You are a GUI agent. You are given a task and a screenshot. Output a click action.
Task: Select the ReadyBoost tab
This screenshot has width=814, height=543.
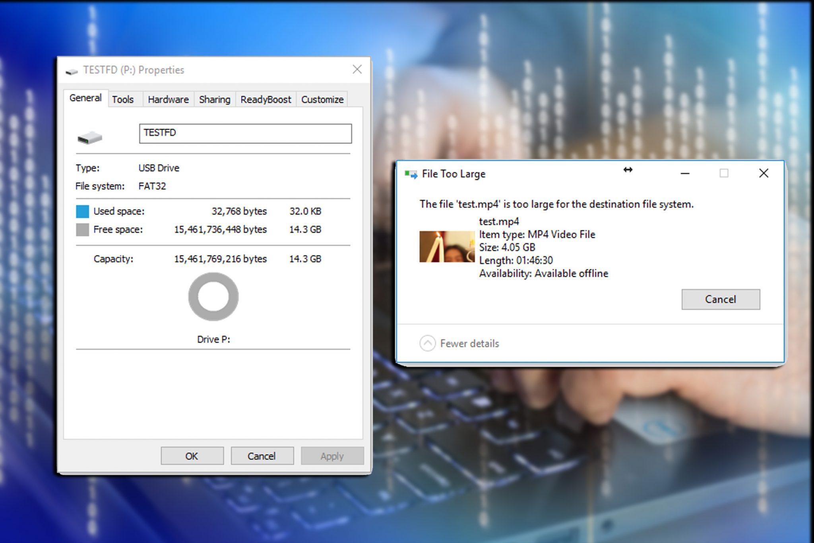click(266, 99)
